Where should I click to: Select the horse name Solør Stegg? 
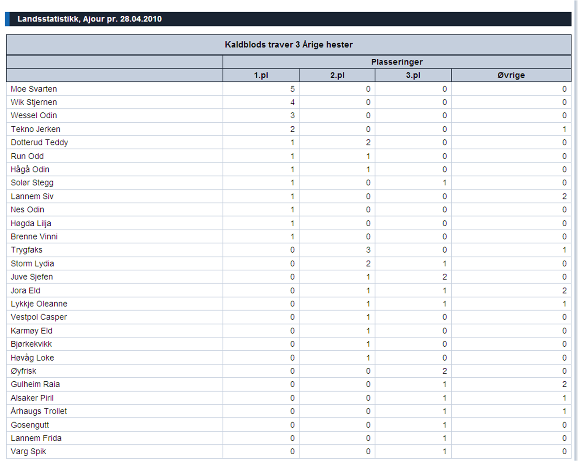click(32, 183)
